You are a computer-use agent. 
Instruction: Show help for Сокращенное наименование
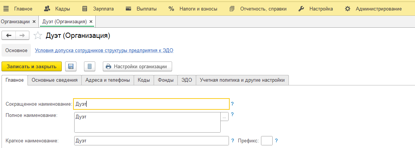tap(232, 104)
